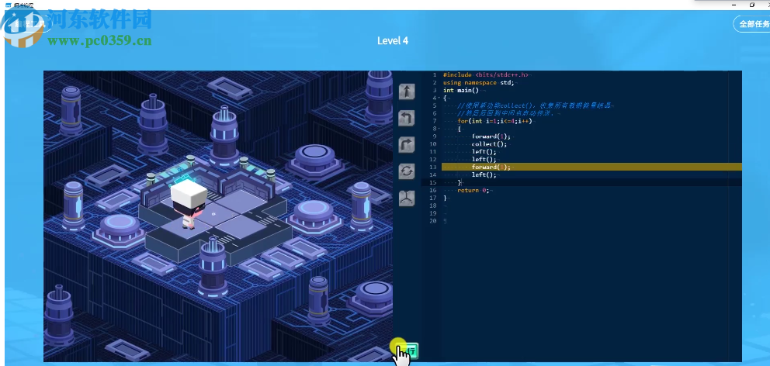Screen dimensions: 770x366
Task: Click line number 18 in gutter
Action: (432, 205)
